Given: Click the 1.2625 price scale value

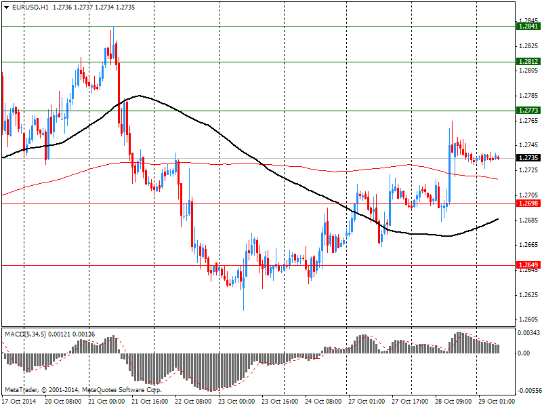Looking at the screenshot, I should tap(528, 295).
